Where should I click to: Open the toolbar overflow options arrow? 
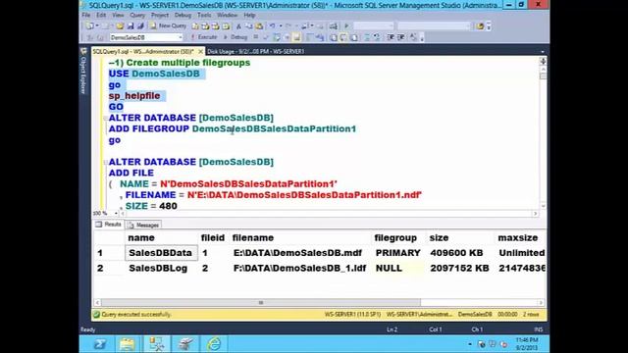(489, 26)
